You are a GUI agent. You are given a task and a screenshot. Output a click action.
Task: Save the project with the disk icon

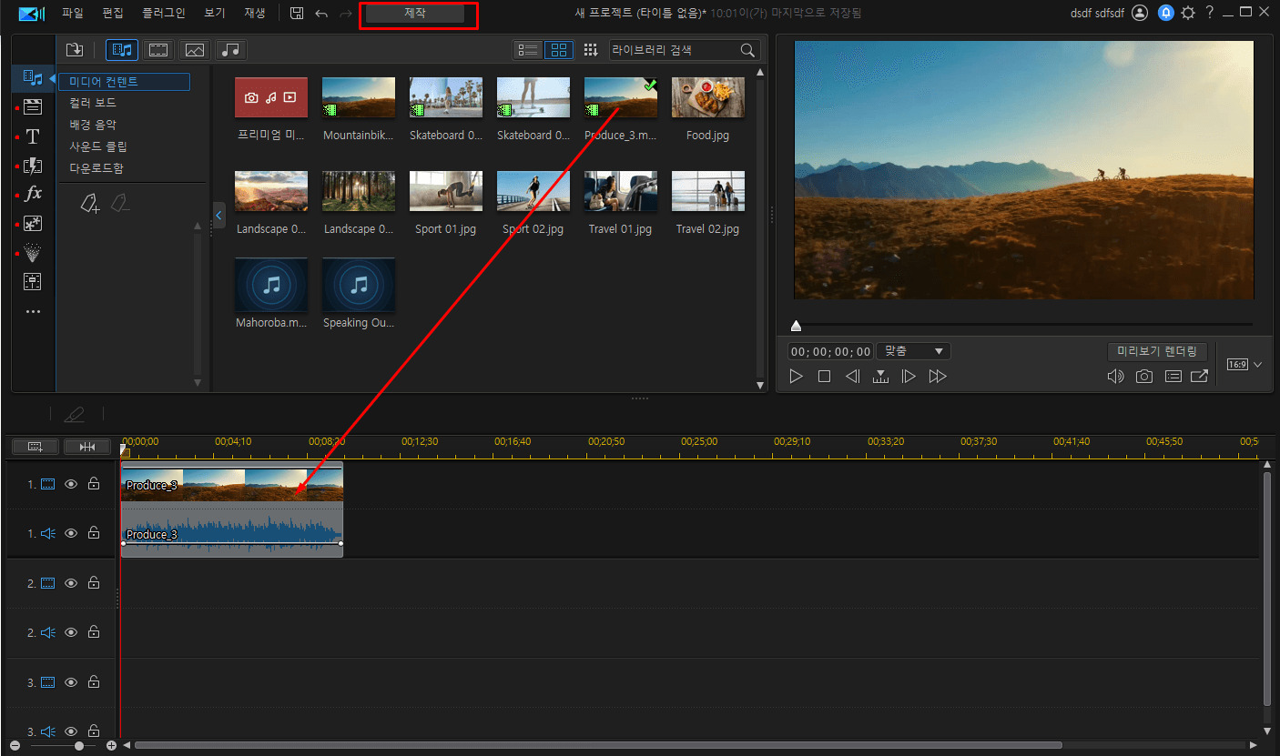coord(297,13)
